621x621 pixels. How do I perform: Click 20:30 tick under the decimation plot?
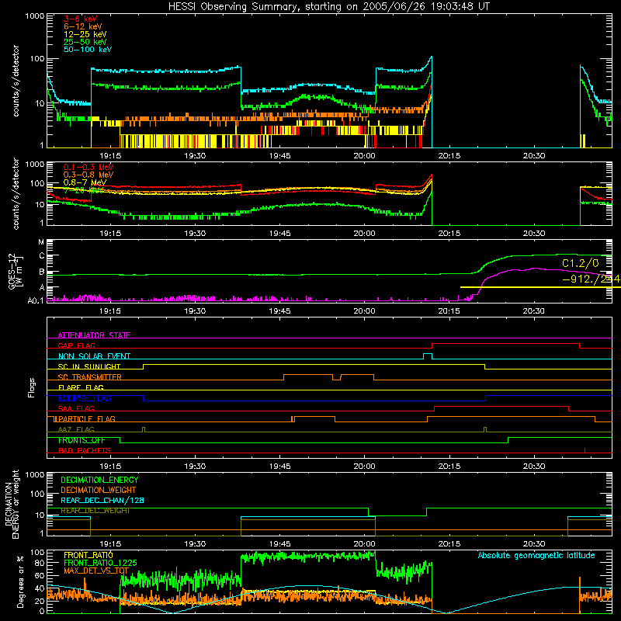(x=534, y=544)
